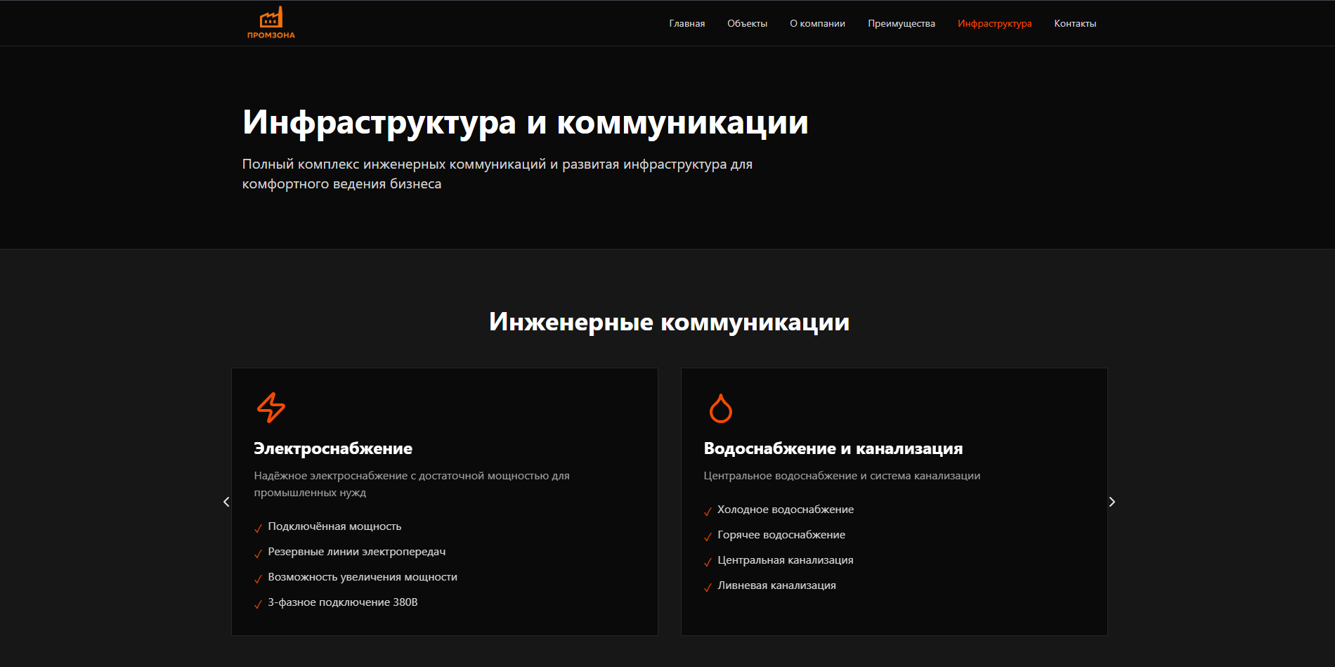Click the lightning bolt electricity icon

point(271,408)
